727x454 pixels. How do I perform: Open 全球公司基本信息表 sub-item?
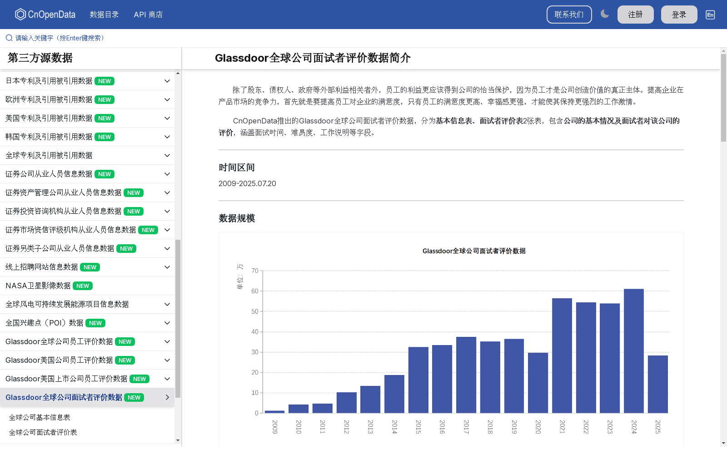pyautogui.click(x=40, y=417)
